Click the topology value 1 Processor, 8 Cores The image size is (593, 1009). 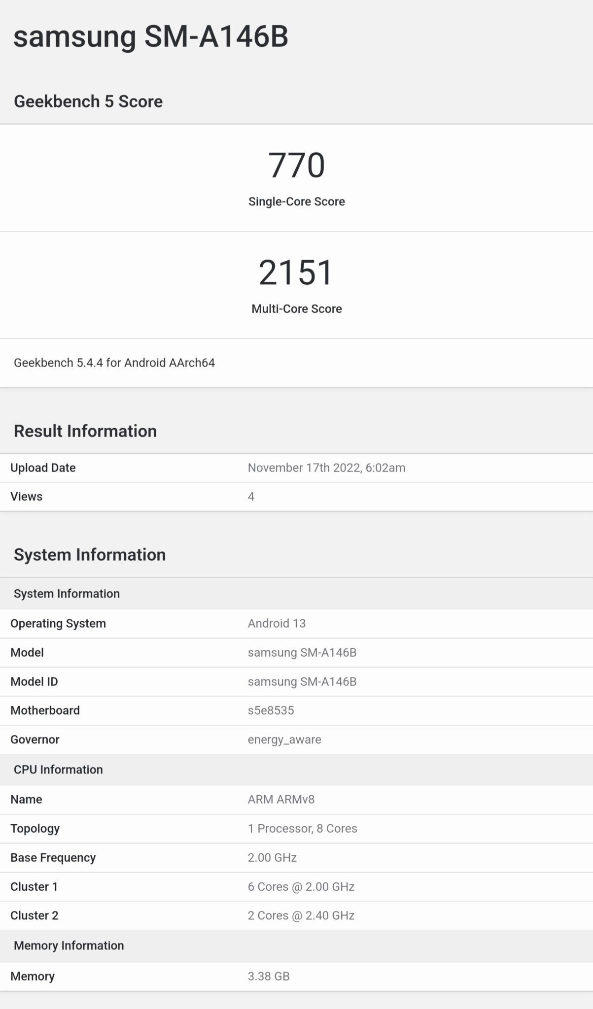pos(302,829)
